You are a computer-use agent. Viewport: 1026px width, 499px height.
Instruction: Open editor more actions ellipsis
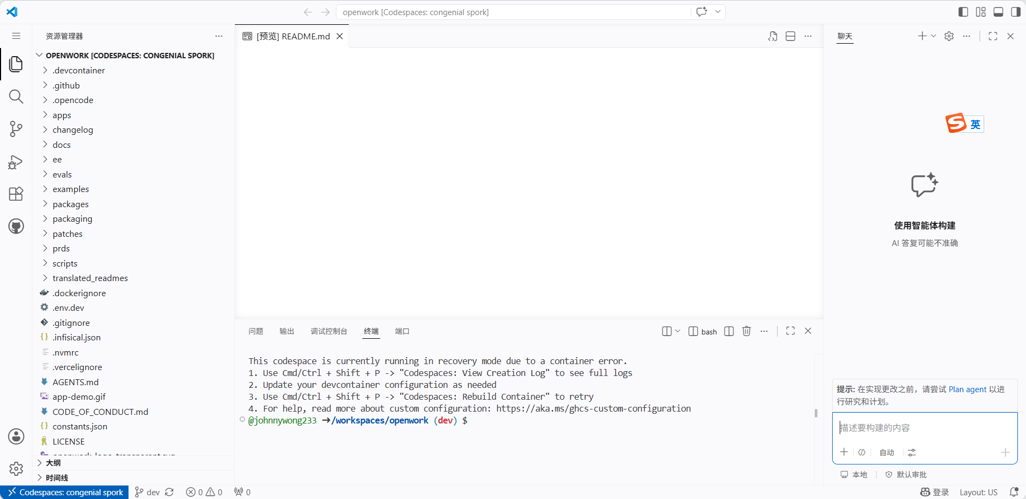click(808, 36)
